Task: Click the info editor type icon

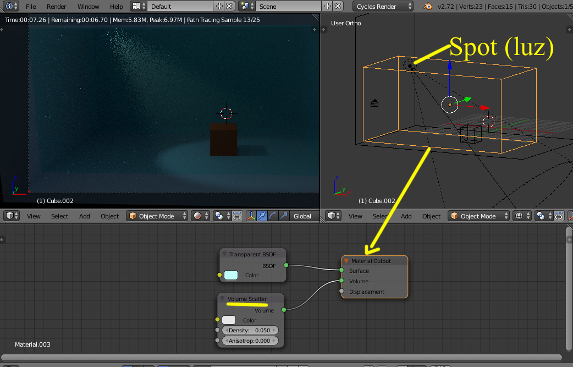Action: click(x=10, y=7)
